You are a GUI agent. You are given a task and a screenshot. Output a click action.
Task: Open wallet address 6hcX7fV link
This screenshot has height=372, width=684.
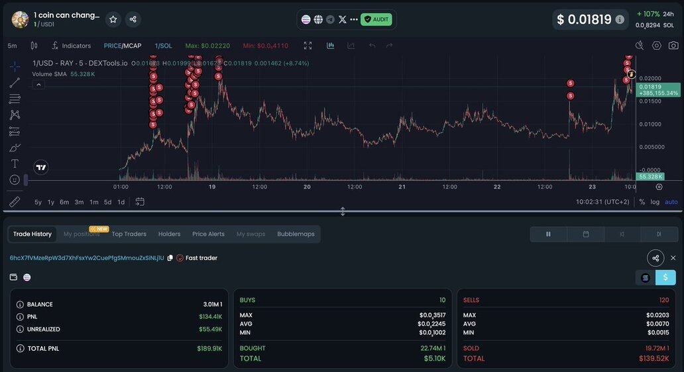(x=87, y=258)
